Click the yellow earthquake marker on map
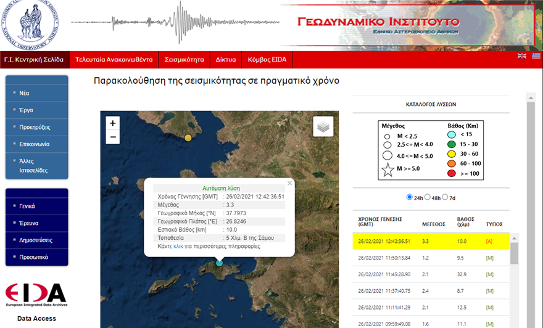The width and height of the screenshot is (543, 328). pyautogui.click(x=188, y=137)
